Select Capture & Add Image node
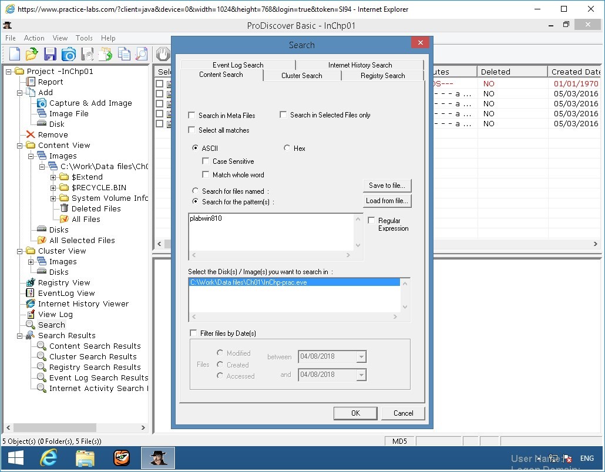The image size is (605, 472). [x=90, y=103]
